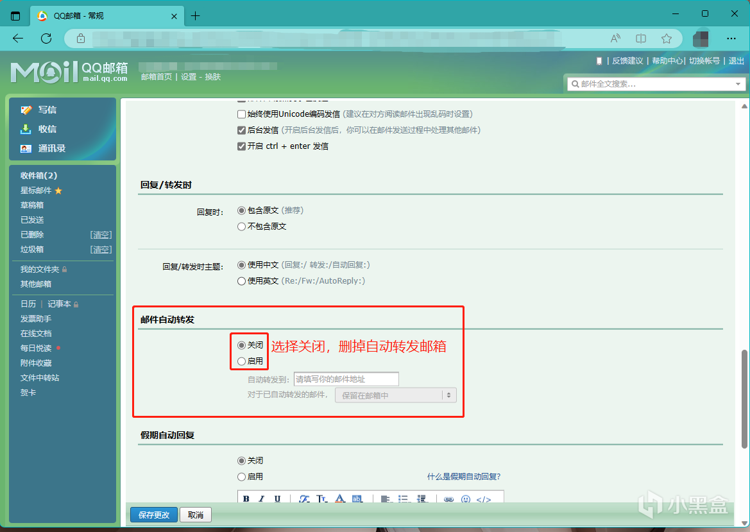Screen dimensions: 750x532
Task: Select 不包含原文 for replies
Action: coord(241,227)
